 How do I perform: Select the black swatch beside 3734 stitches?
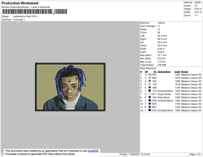pyautogui.click(x=150, y=100)
